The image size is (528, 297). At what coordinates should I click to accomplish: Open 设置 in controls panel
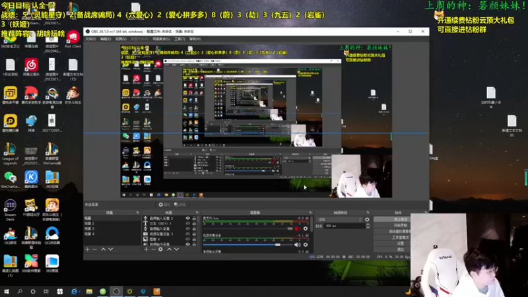391,244
